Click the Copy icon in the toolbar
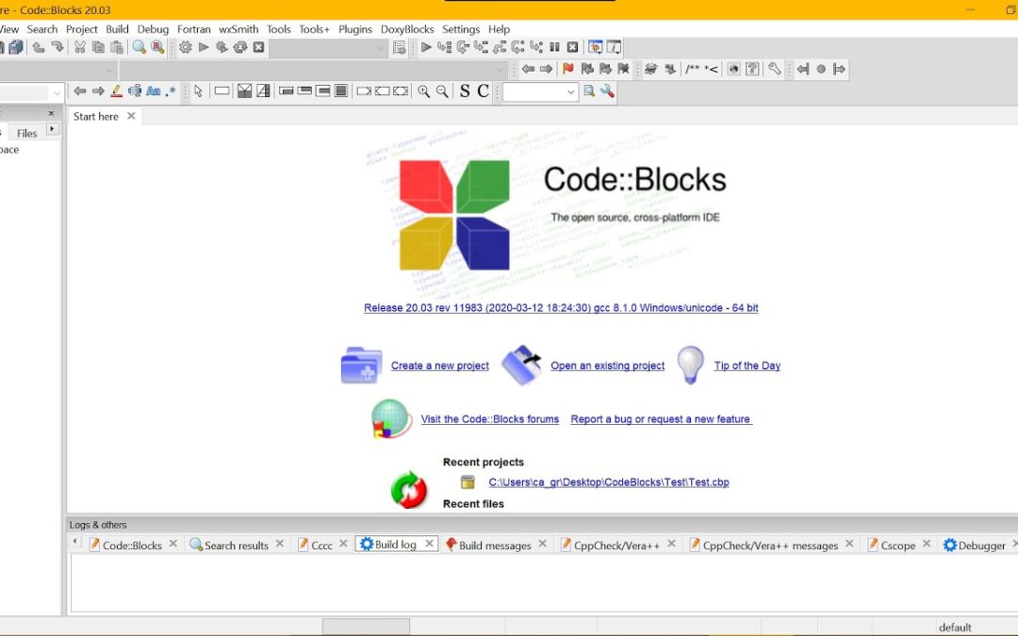Screen dimensions: 1018x636 tap(98, 47)
